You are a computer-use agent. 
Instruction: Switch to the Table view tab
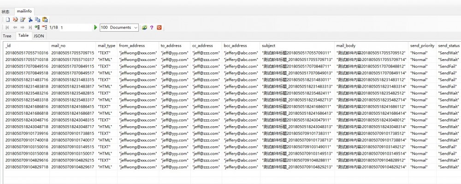click(24, 35)
